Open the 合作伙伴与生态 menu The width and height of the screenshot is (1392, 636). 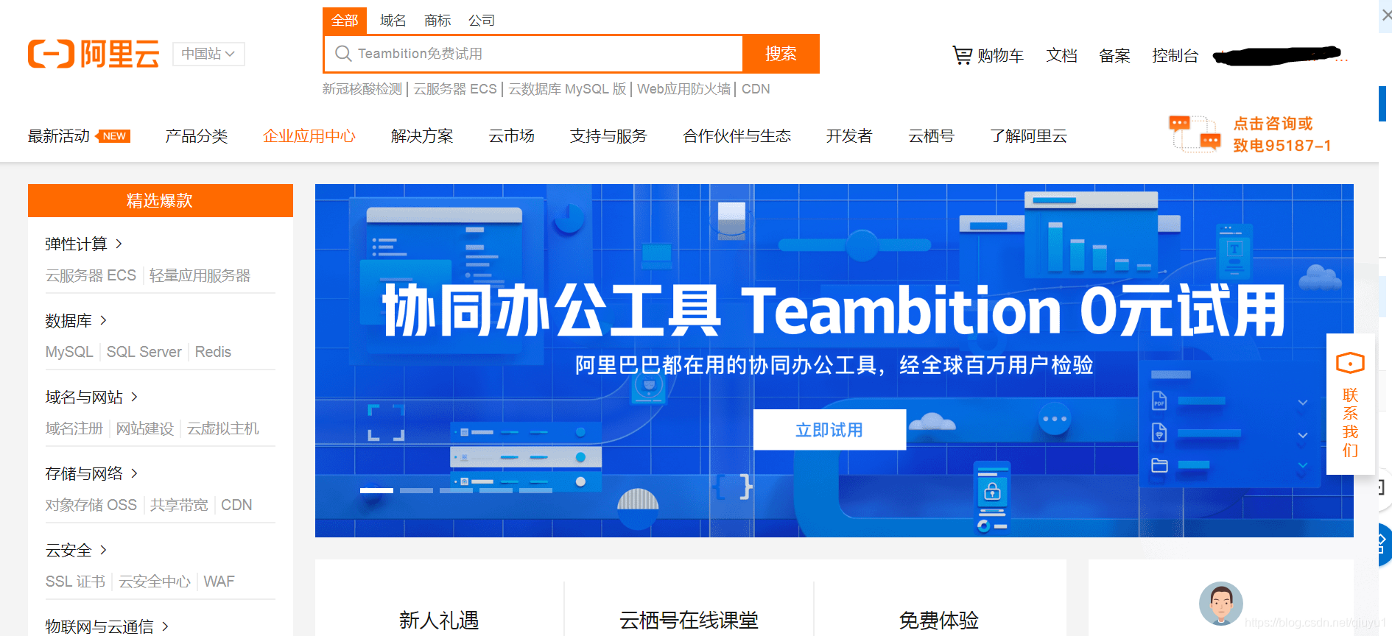point(737,136)
